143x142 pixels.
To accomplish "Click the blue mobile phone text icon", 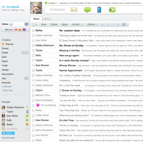I will [x=99, y=10].
